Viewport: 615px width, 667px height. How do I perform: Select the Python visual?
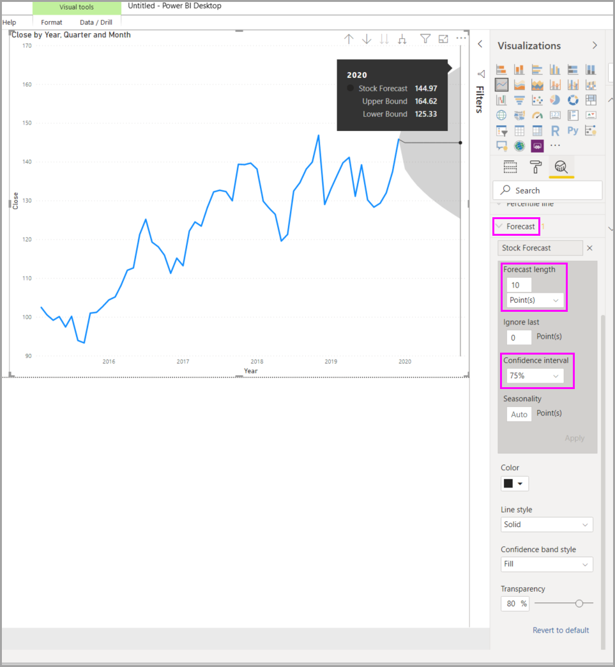[573, 130]
